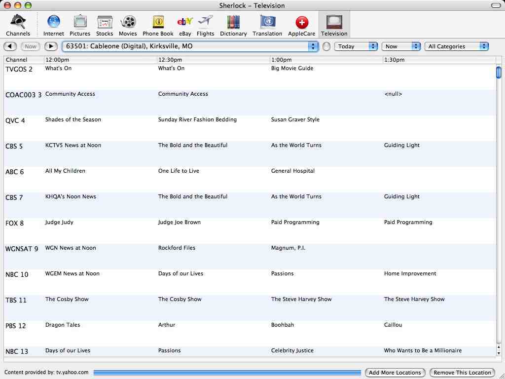This screenshot has width=505, height=379.
Task: Select Celebrity Justice listing
Action: (292, 351)
